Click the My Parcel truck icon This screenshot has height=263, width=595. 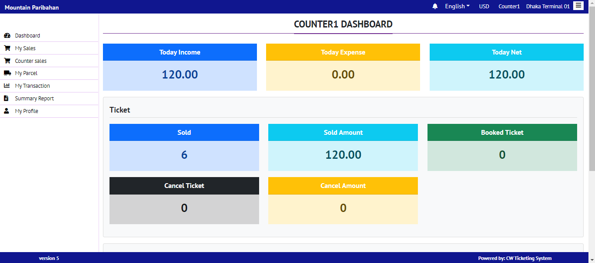(x=7, y=73)
